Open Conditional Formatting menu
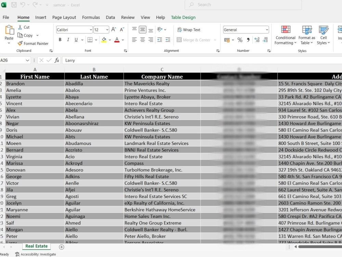 (x=285, y=35)
